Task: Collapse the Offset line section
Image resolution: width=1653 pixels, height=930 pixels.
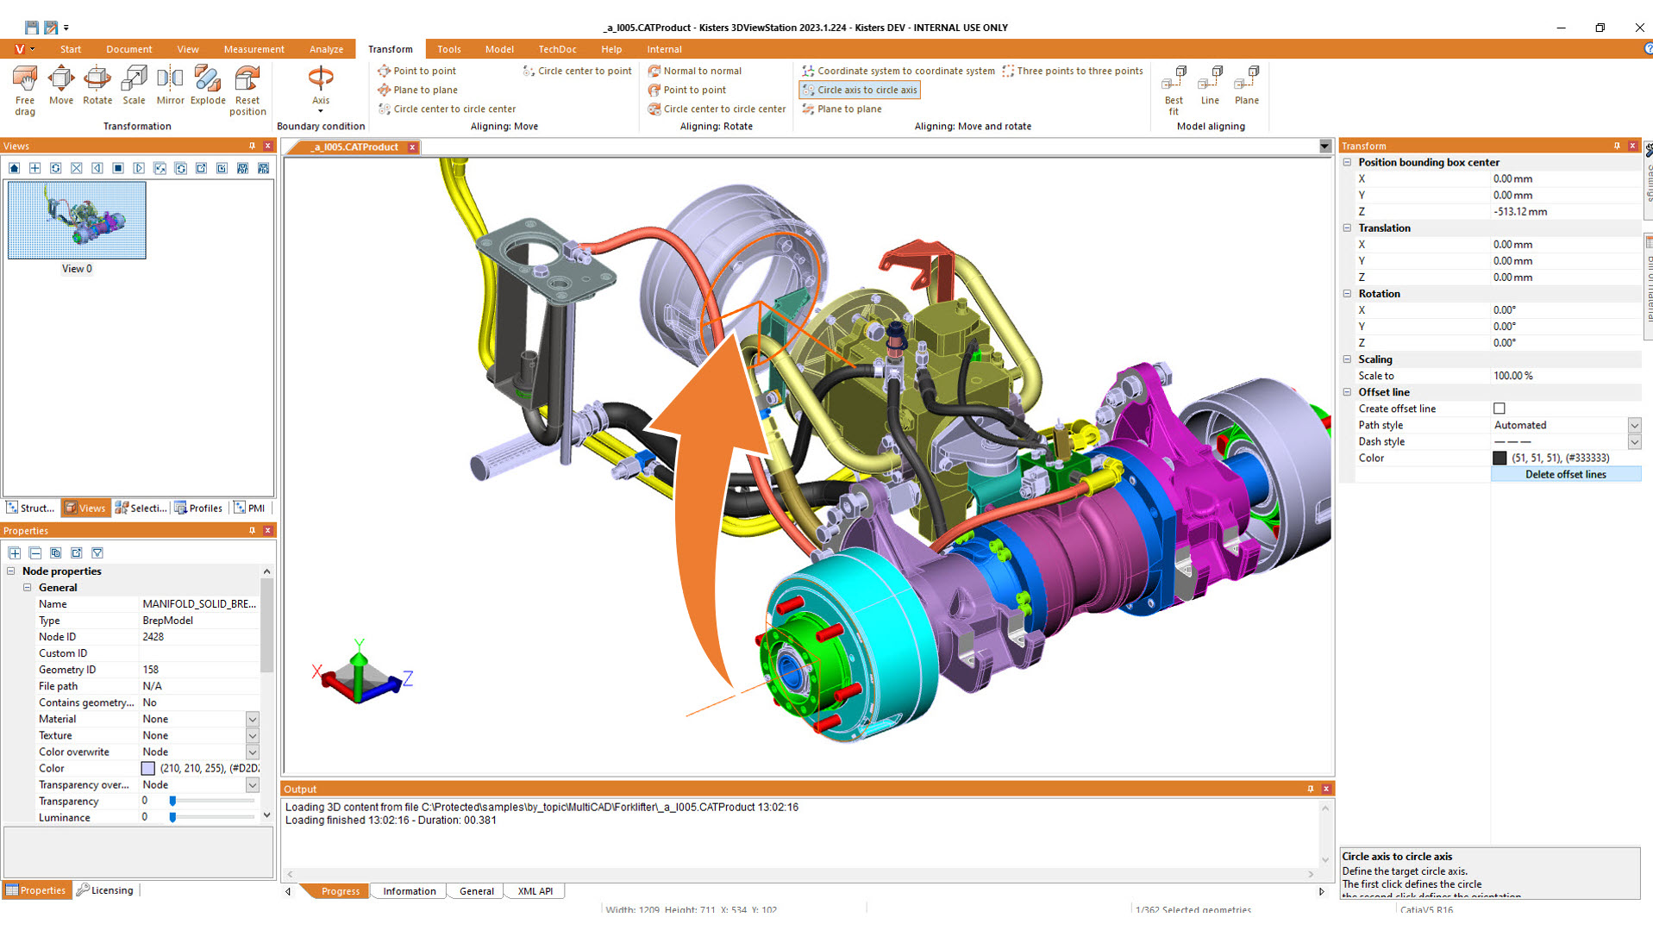Action: [1348, 391]
